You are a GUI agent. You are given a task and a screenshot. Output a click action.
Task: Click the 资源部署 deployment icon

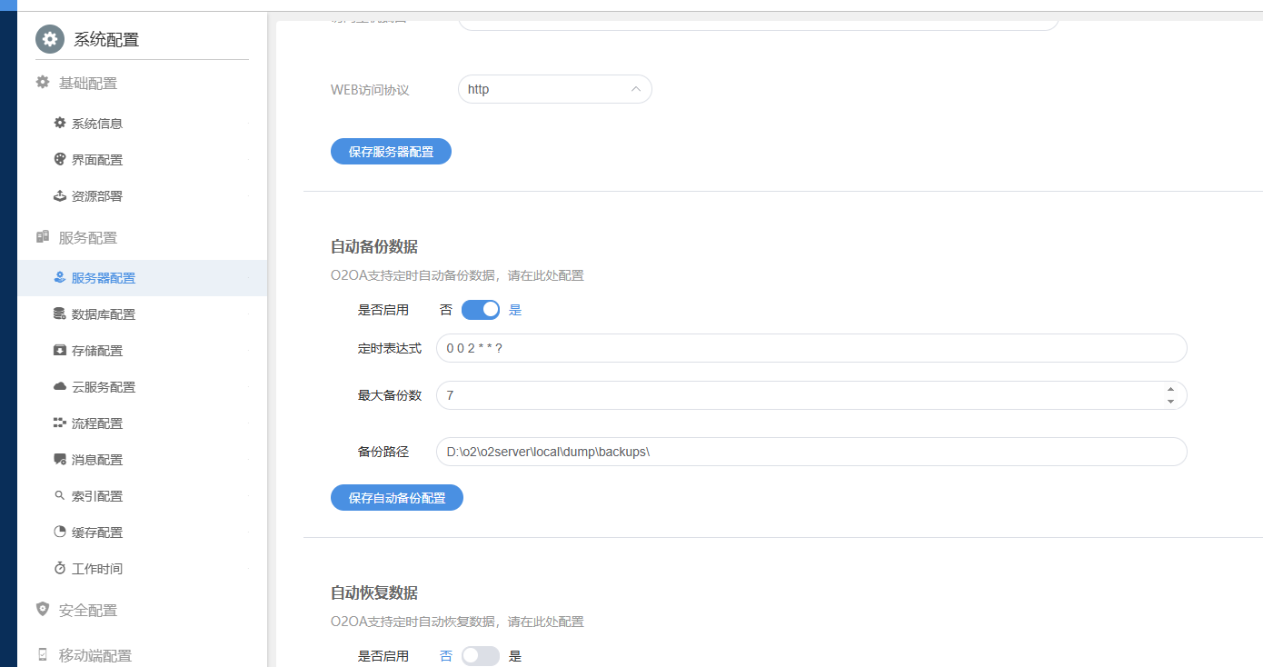60,195
